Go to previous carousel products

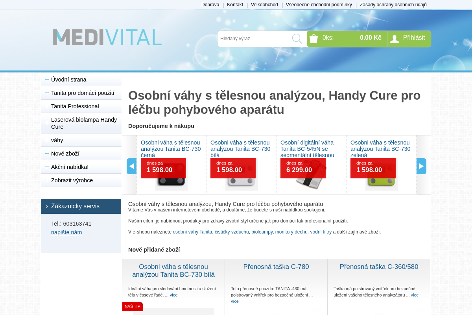click(131, 166)
